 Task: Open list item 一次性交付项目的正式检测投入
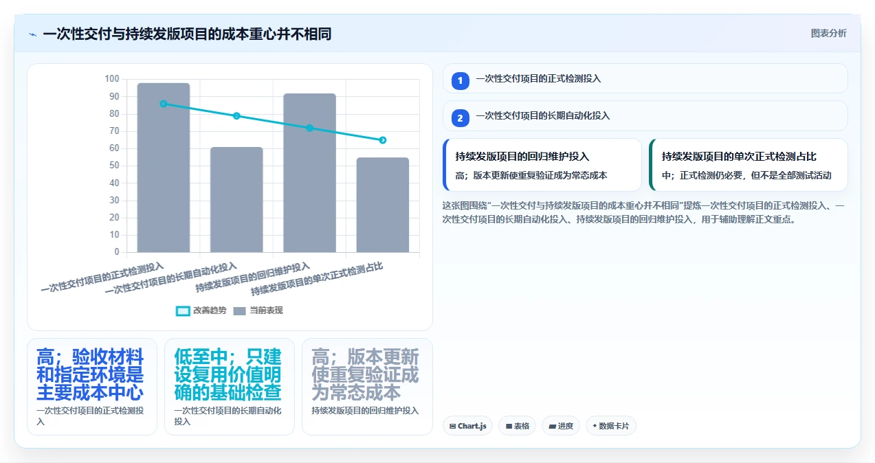point(645,78)
